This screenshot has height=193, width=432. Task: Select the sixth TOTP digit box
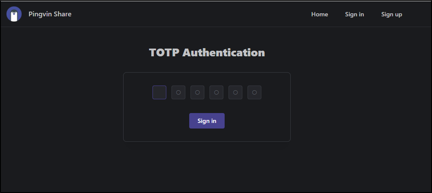(x=254, y=92)
